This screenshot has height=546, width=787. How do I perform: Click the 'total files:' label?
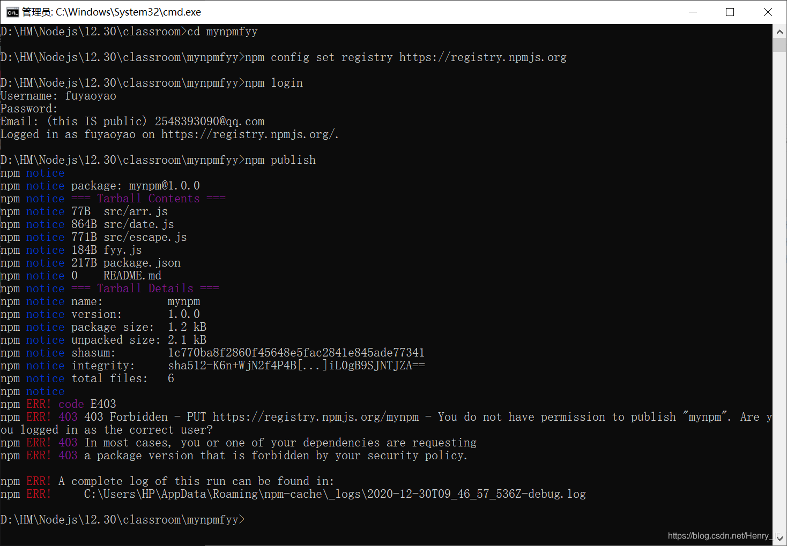click(109, 378)
